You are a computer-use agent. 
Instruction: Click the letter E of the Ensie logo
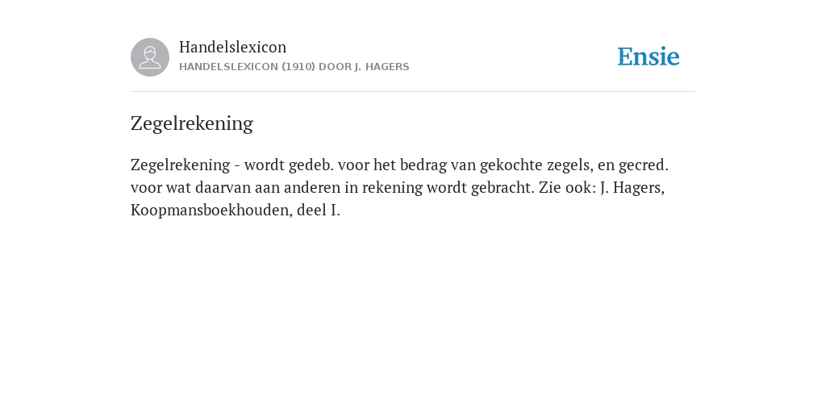point(625,56)
